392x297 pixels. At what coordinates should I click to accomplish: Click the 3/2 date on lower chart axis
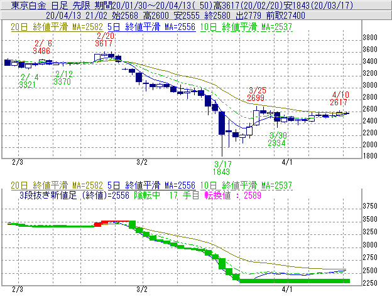(x=142, y=289)
